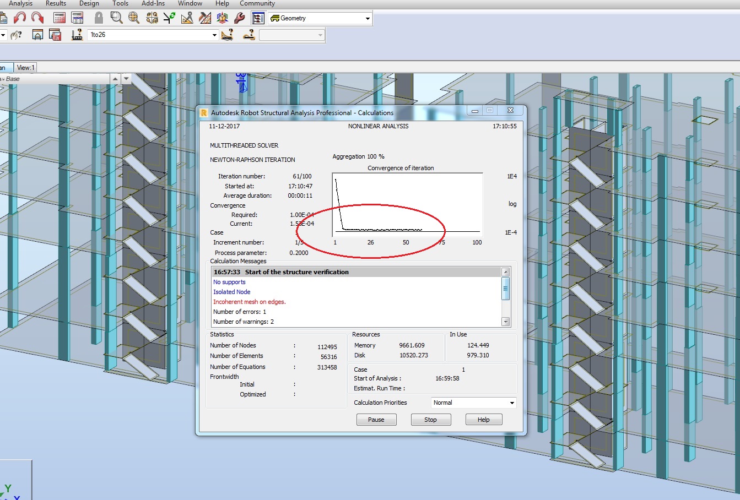Open the Analysis menu

coord(20,3)
